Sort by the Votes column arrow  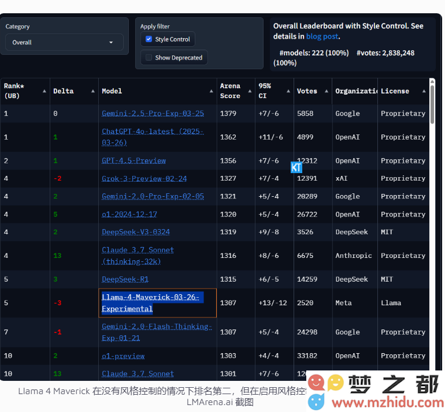tap(327, 91)
